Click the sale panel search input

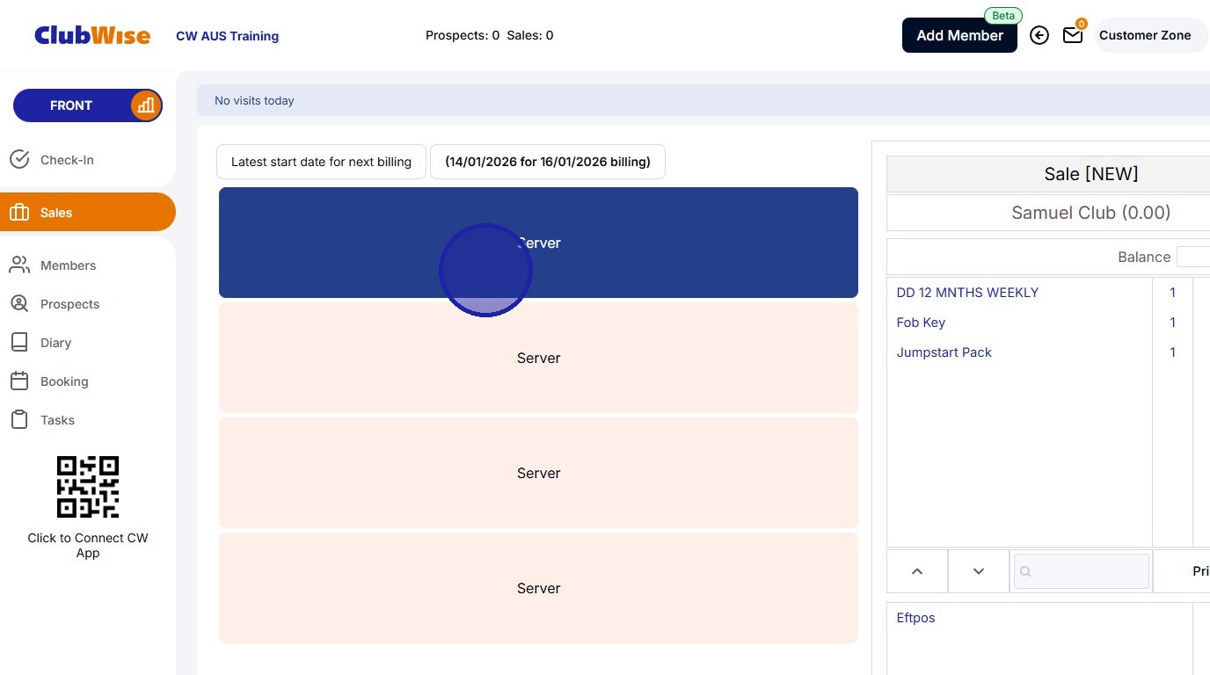pos(1082,571)
